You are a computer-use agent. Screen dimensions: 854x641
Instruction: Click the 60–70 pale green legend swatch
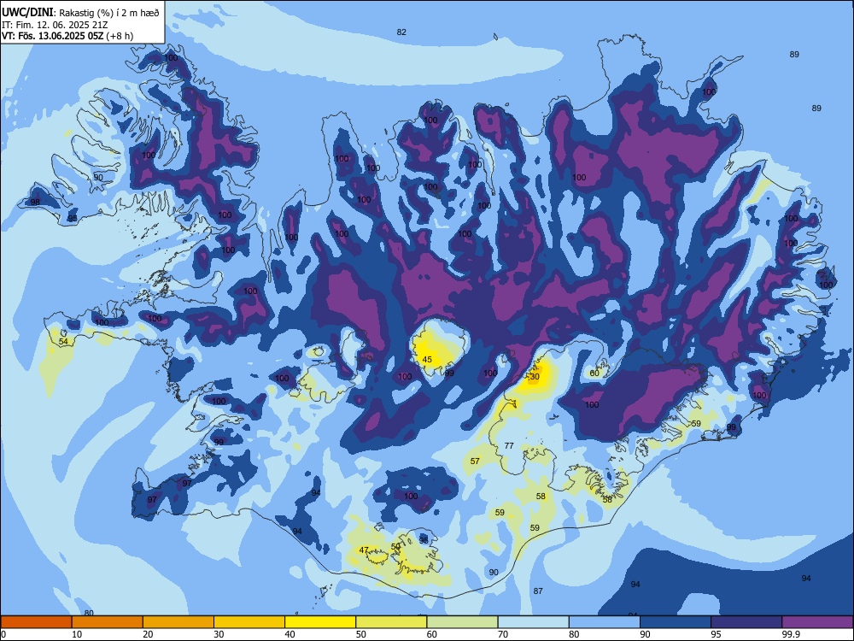[462, 622]
